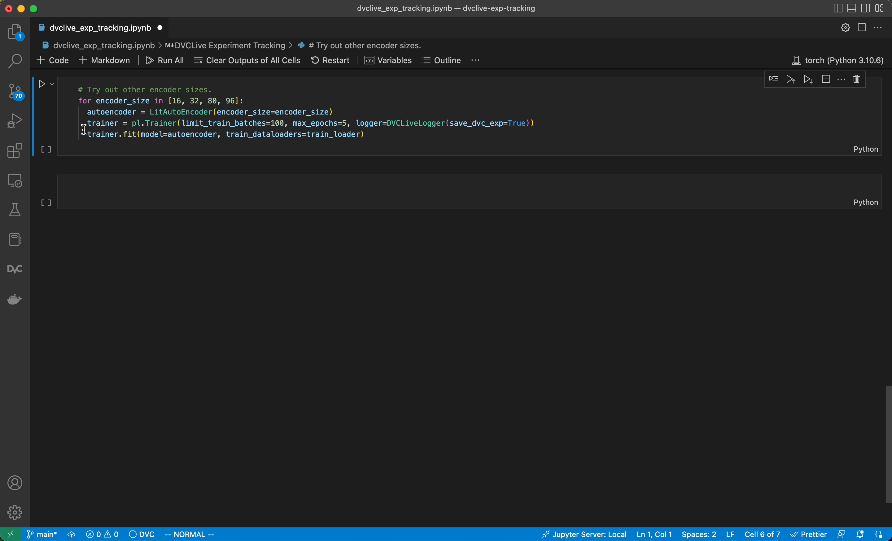Image resolution: width=892 pixels, height=541 pixels.
Task: Toggle the secondary side bar layout
Action: [865, 8]
